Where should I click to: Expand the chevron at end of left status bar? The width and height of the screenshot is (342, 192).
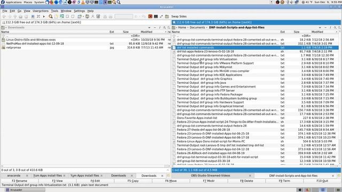[x=168, y=170]
